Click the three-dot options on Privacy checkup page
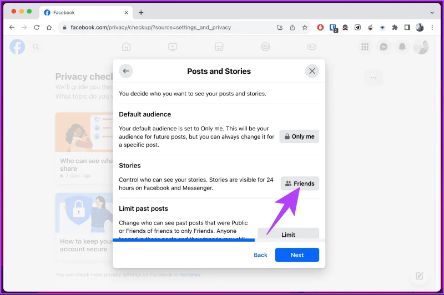The height and width of the screenshot is (295, 444). click(x=374, y=78)
